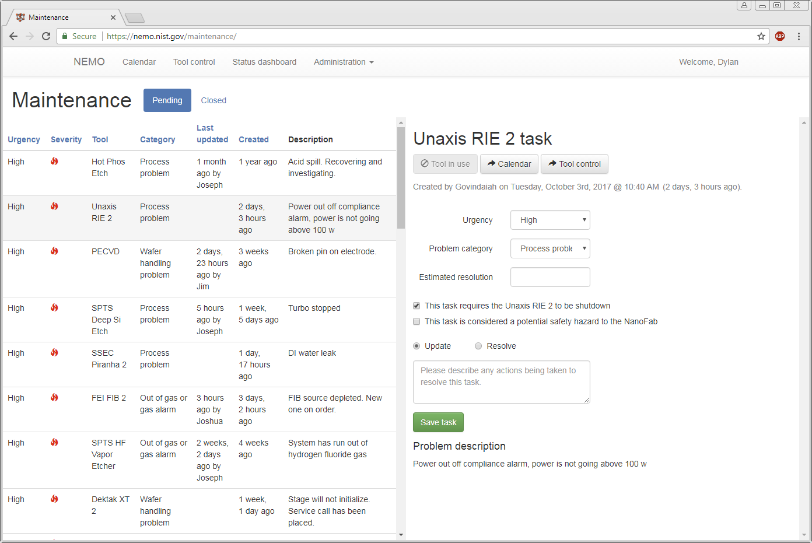The height and width of the screenshot is (543, 812).
Task: Sort table by Tool column
Action: 100,139
